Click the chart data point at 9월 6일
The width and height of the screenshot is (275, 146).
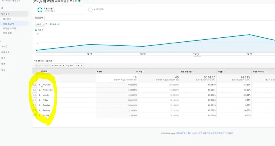(x=90, y=44)
